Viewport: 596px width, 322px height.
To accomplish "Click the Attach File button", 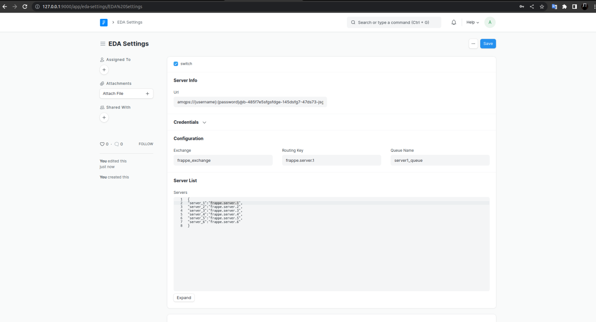I will pos(126,94).
